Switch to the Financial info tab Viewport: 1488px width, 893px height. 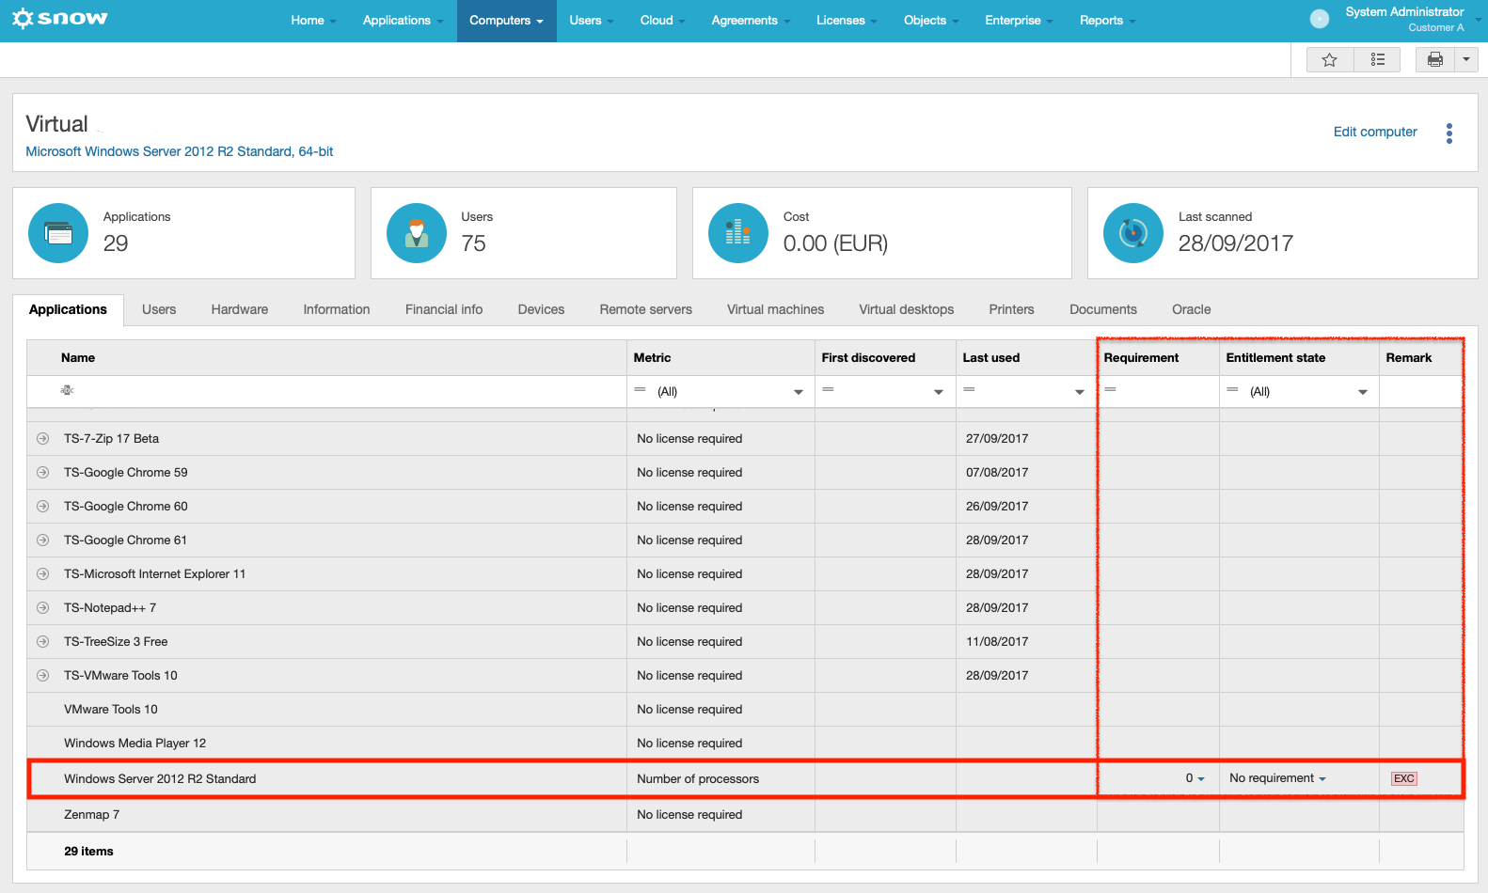point(444,309)
